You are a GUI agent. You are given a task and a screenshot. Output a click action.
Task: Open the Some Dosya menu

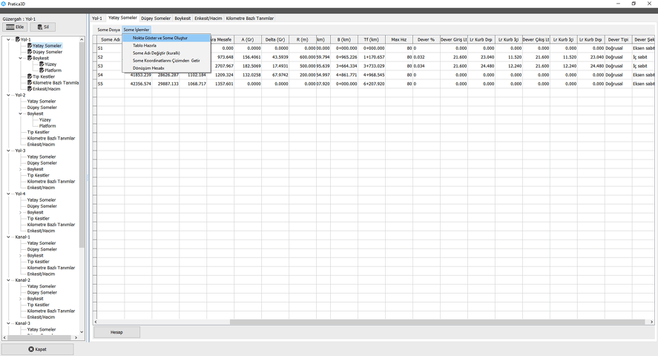[108, 30]
